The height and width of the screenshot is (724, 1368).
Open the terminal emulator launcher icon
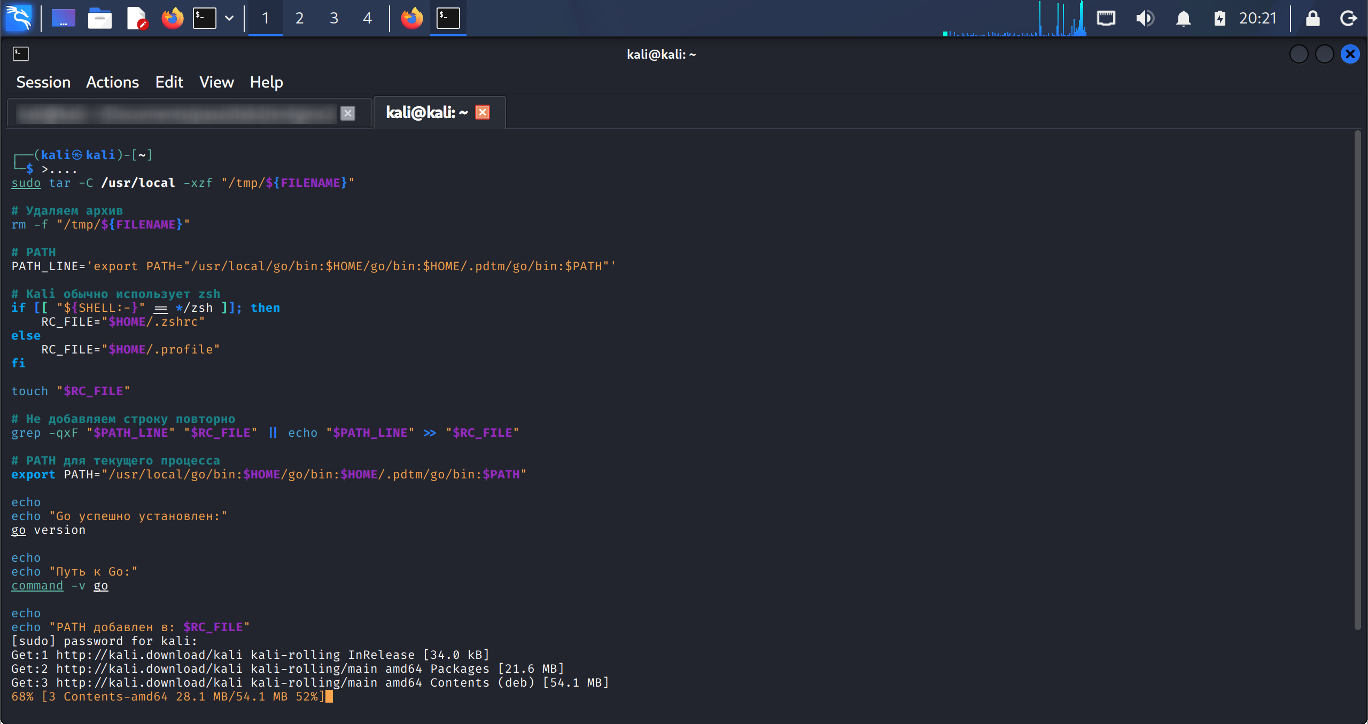click(205, 18)
